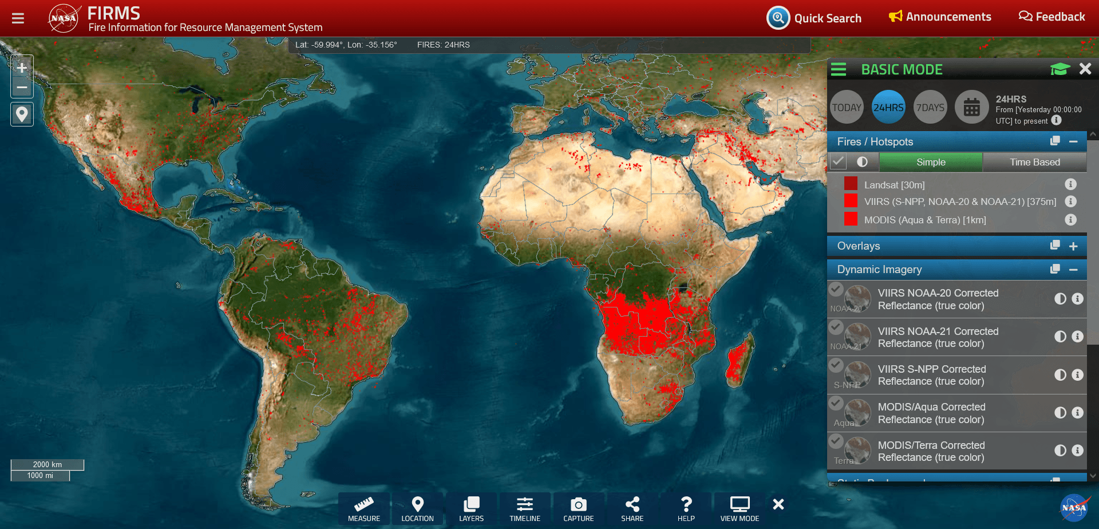Viewport: 1099px width, 529px height.
Task: Zoom in on the map
Action: (x=22, y=68)
